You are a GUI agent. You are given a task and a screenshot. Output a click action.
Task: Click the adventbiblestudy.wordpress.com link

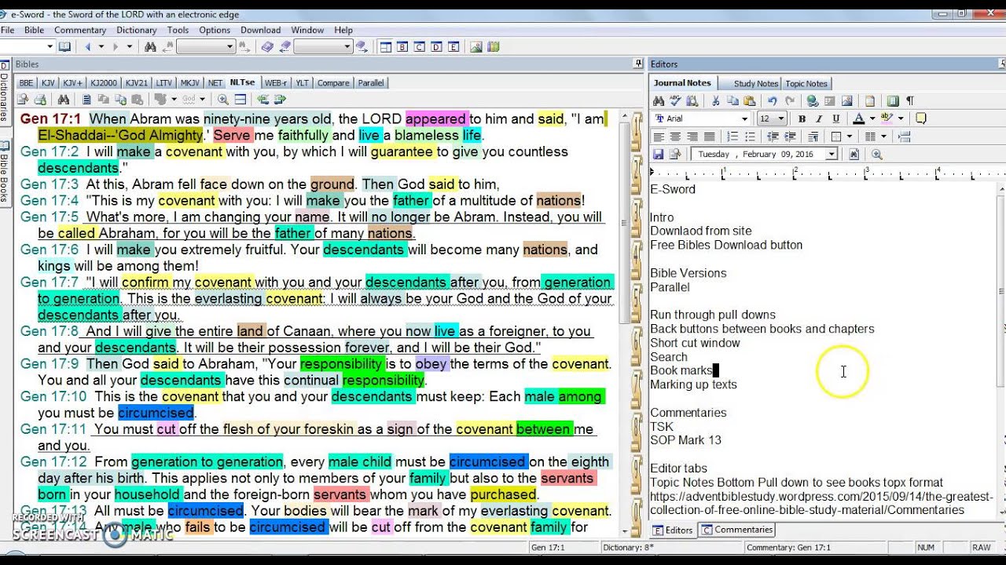(821, 503)
